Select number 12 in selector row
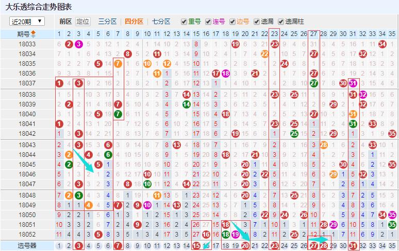 167,246
